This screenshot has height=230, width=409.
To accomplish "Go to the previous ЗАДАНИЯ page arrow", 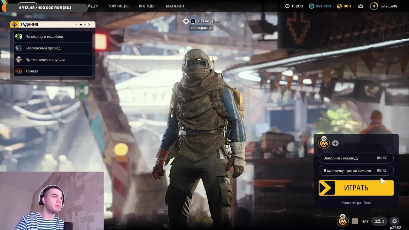I will [77, 25].
